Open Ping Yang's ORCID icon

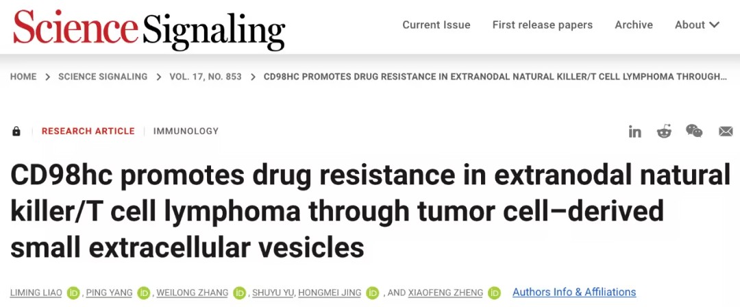point(144,293)
